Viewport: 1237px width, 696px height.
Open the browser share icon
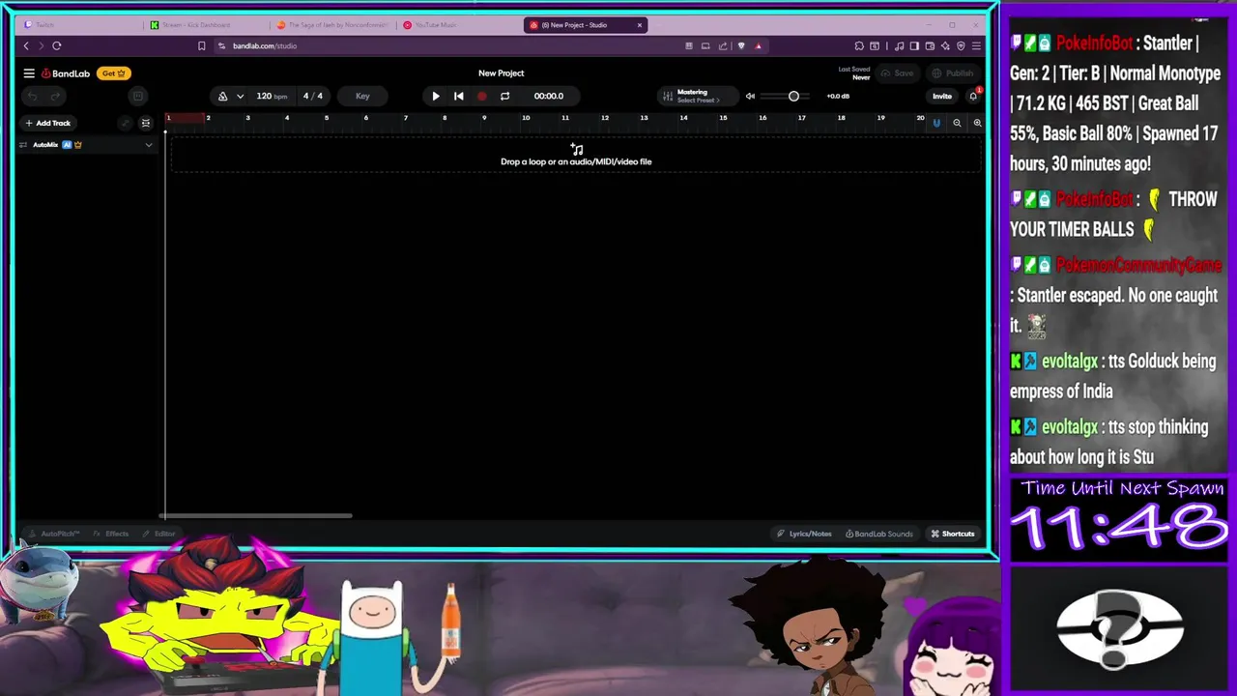723,45
